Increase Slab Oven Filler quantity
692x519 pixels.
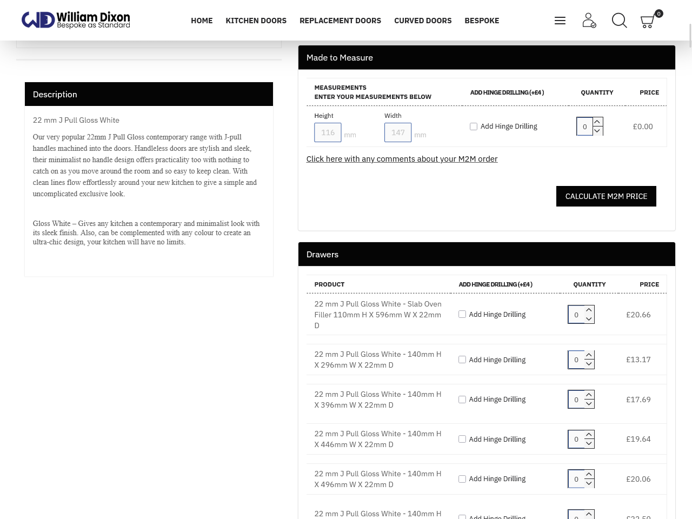[589, 310]
